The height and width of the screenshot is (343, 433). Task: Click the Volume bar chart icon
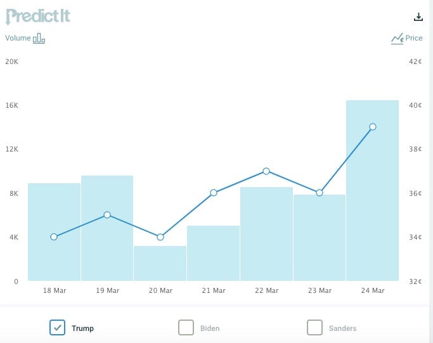click(39, 39)
